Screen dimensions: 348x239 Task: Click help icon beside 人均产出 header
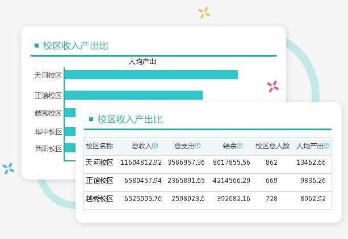(x=327, y=146)
